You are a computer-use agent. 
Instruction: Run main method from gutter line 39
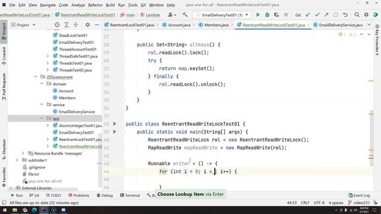click(115, 132)
